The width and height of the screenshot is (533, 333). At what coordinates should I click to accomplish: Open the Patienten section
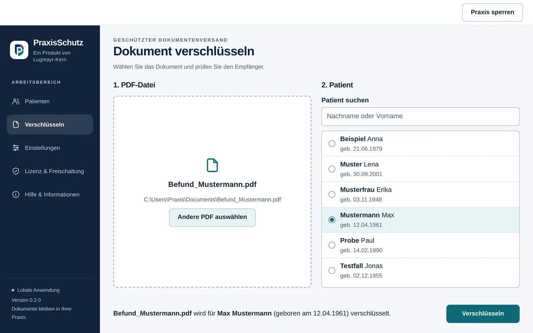pos(50,101)
